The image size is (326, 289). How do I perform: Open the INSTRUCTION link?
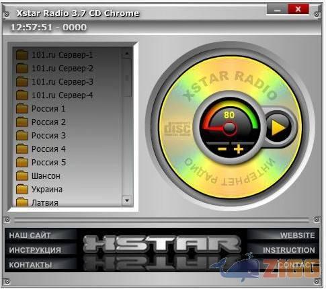[x=289, y=250]
